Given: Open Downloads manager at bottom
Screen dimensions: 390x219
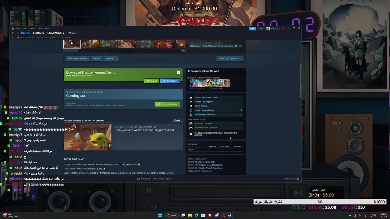Looking at the screenshot, I should coord(154,179).
